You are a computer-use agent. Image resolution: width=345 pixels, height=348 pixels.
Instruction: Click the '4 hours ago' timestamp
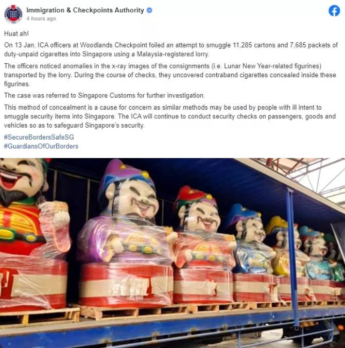pos(41,19)
